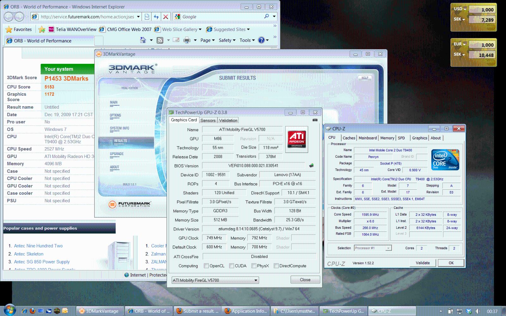The height and width of the screenshot is (316, 506).
Task: Click the red stop loading icon
Action: [165, 17]
